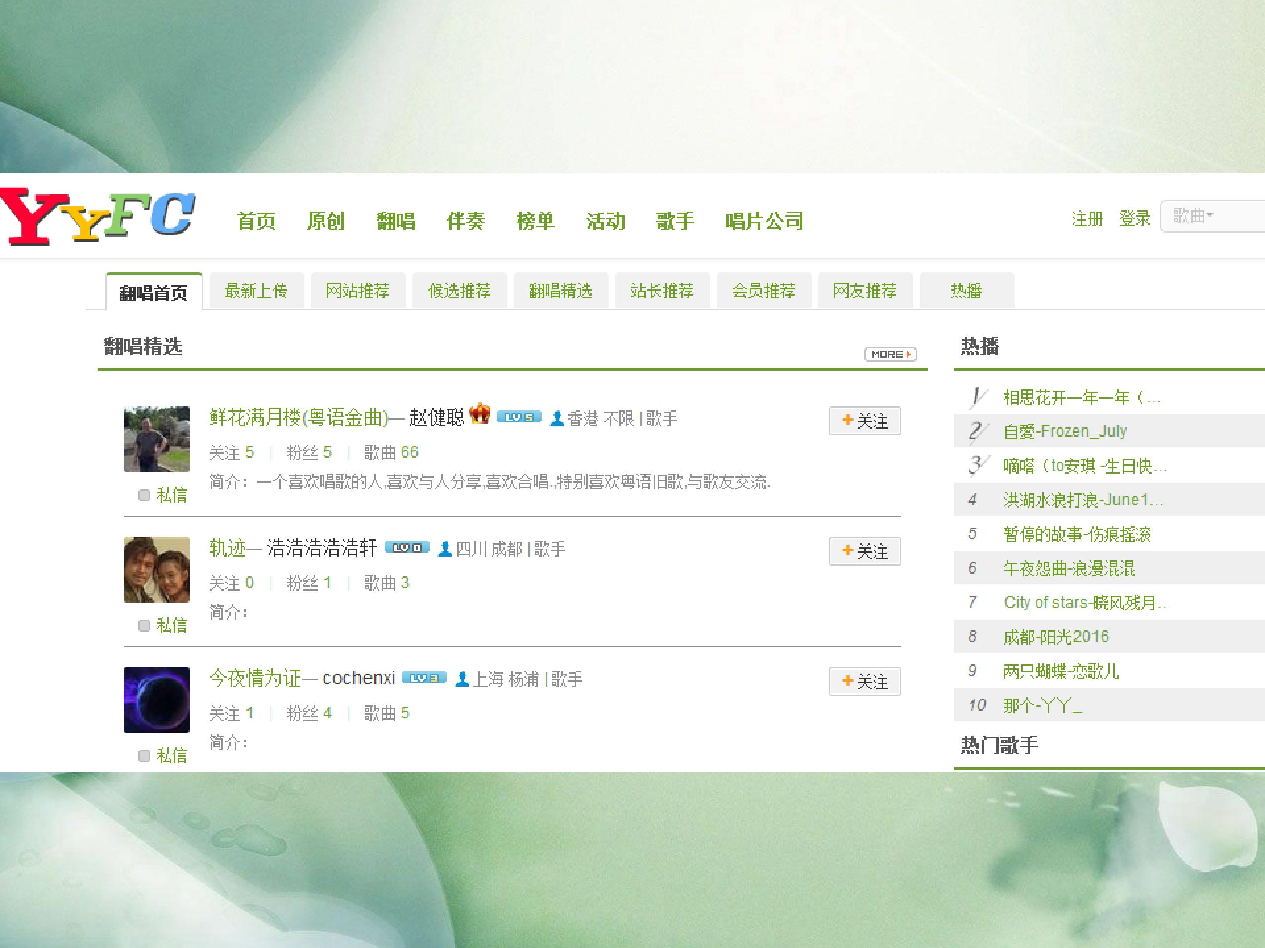
Task: Click the LV3 badge next to cochenxi
Action: 424,678
